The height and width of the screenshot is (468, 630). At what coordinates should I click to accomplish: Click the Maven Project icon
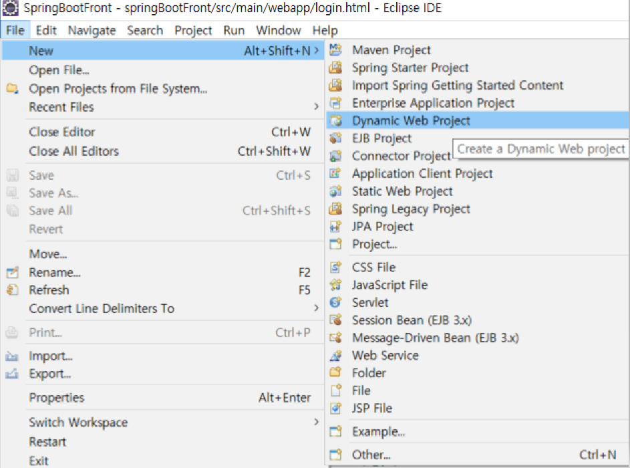(x=335, y=50)
